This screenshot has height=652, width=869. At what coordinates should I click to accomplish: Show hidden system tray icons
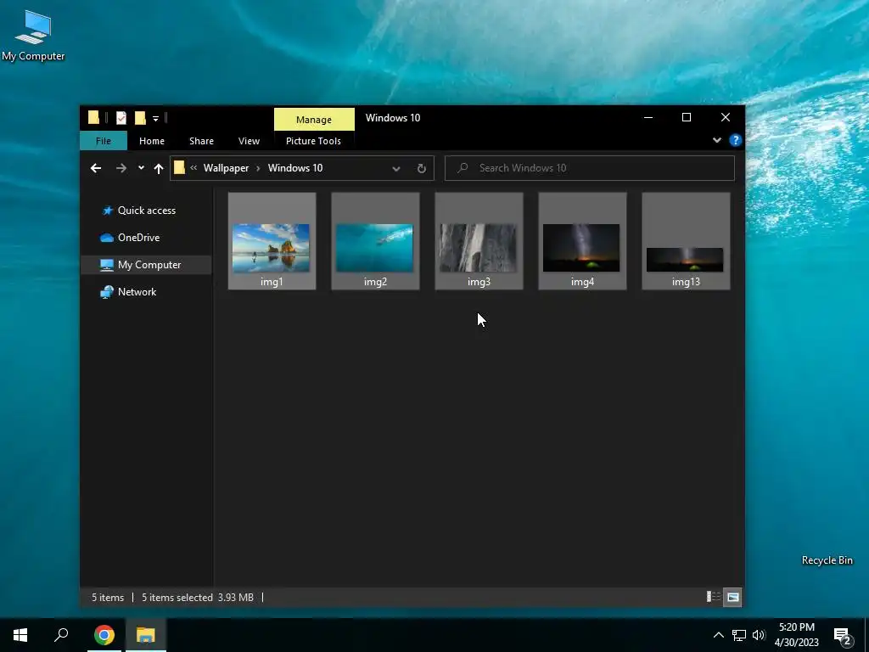[x=718, y=635]
